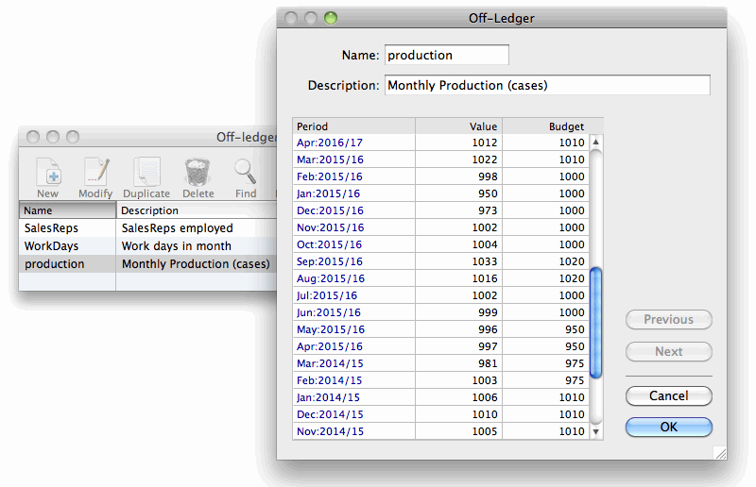Click the Description input field
The width and height of the screenshot is (756, 487).
(547, 85)
